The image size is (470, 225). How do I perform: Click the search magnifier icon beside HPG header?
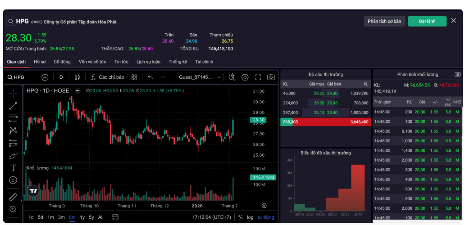(x=10, y=22)
